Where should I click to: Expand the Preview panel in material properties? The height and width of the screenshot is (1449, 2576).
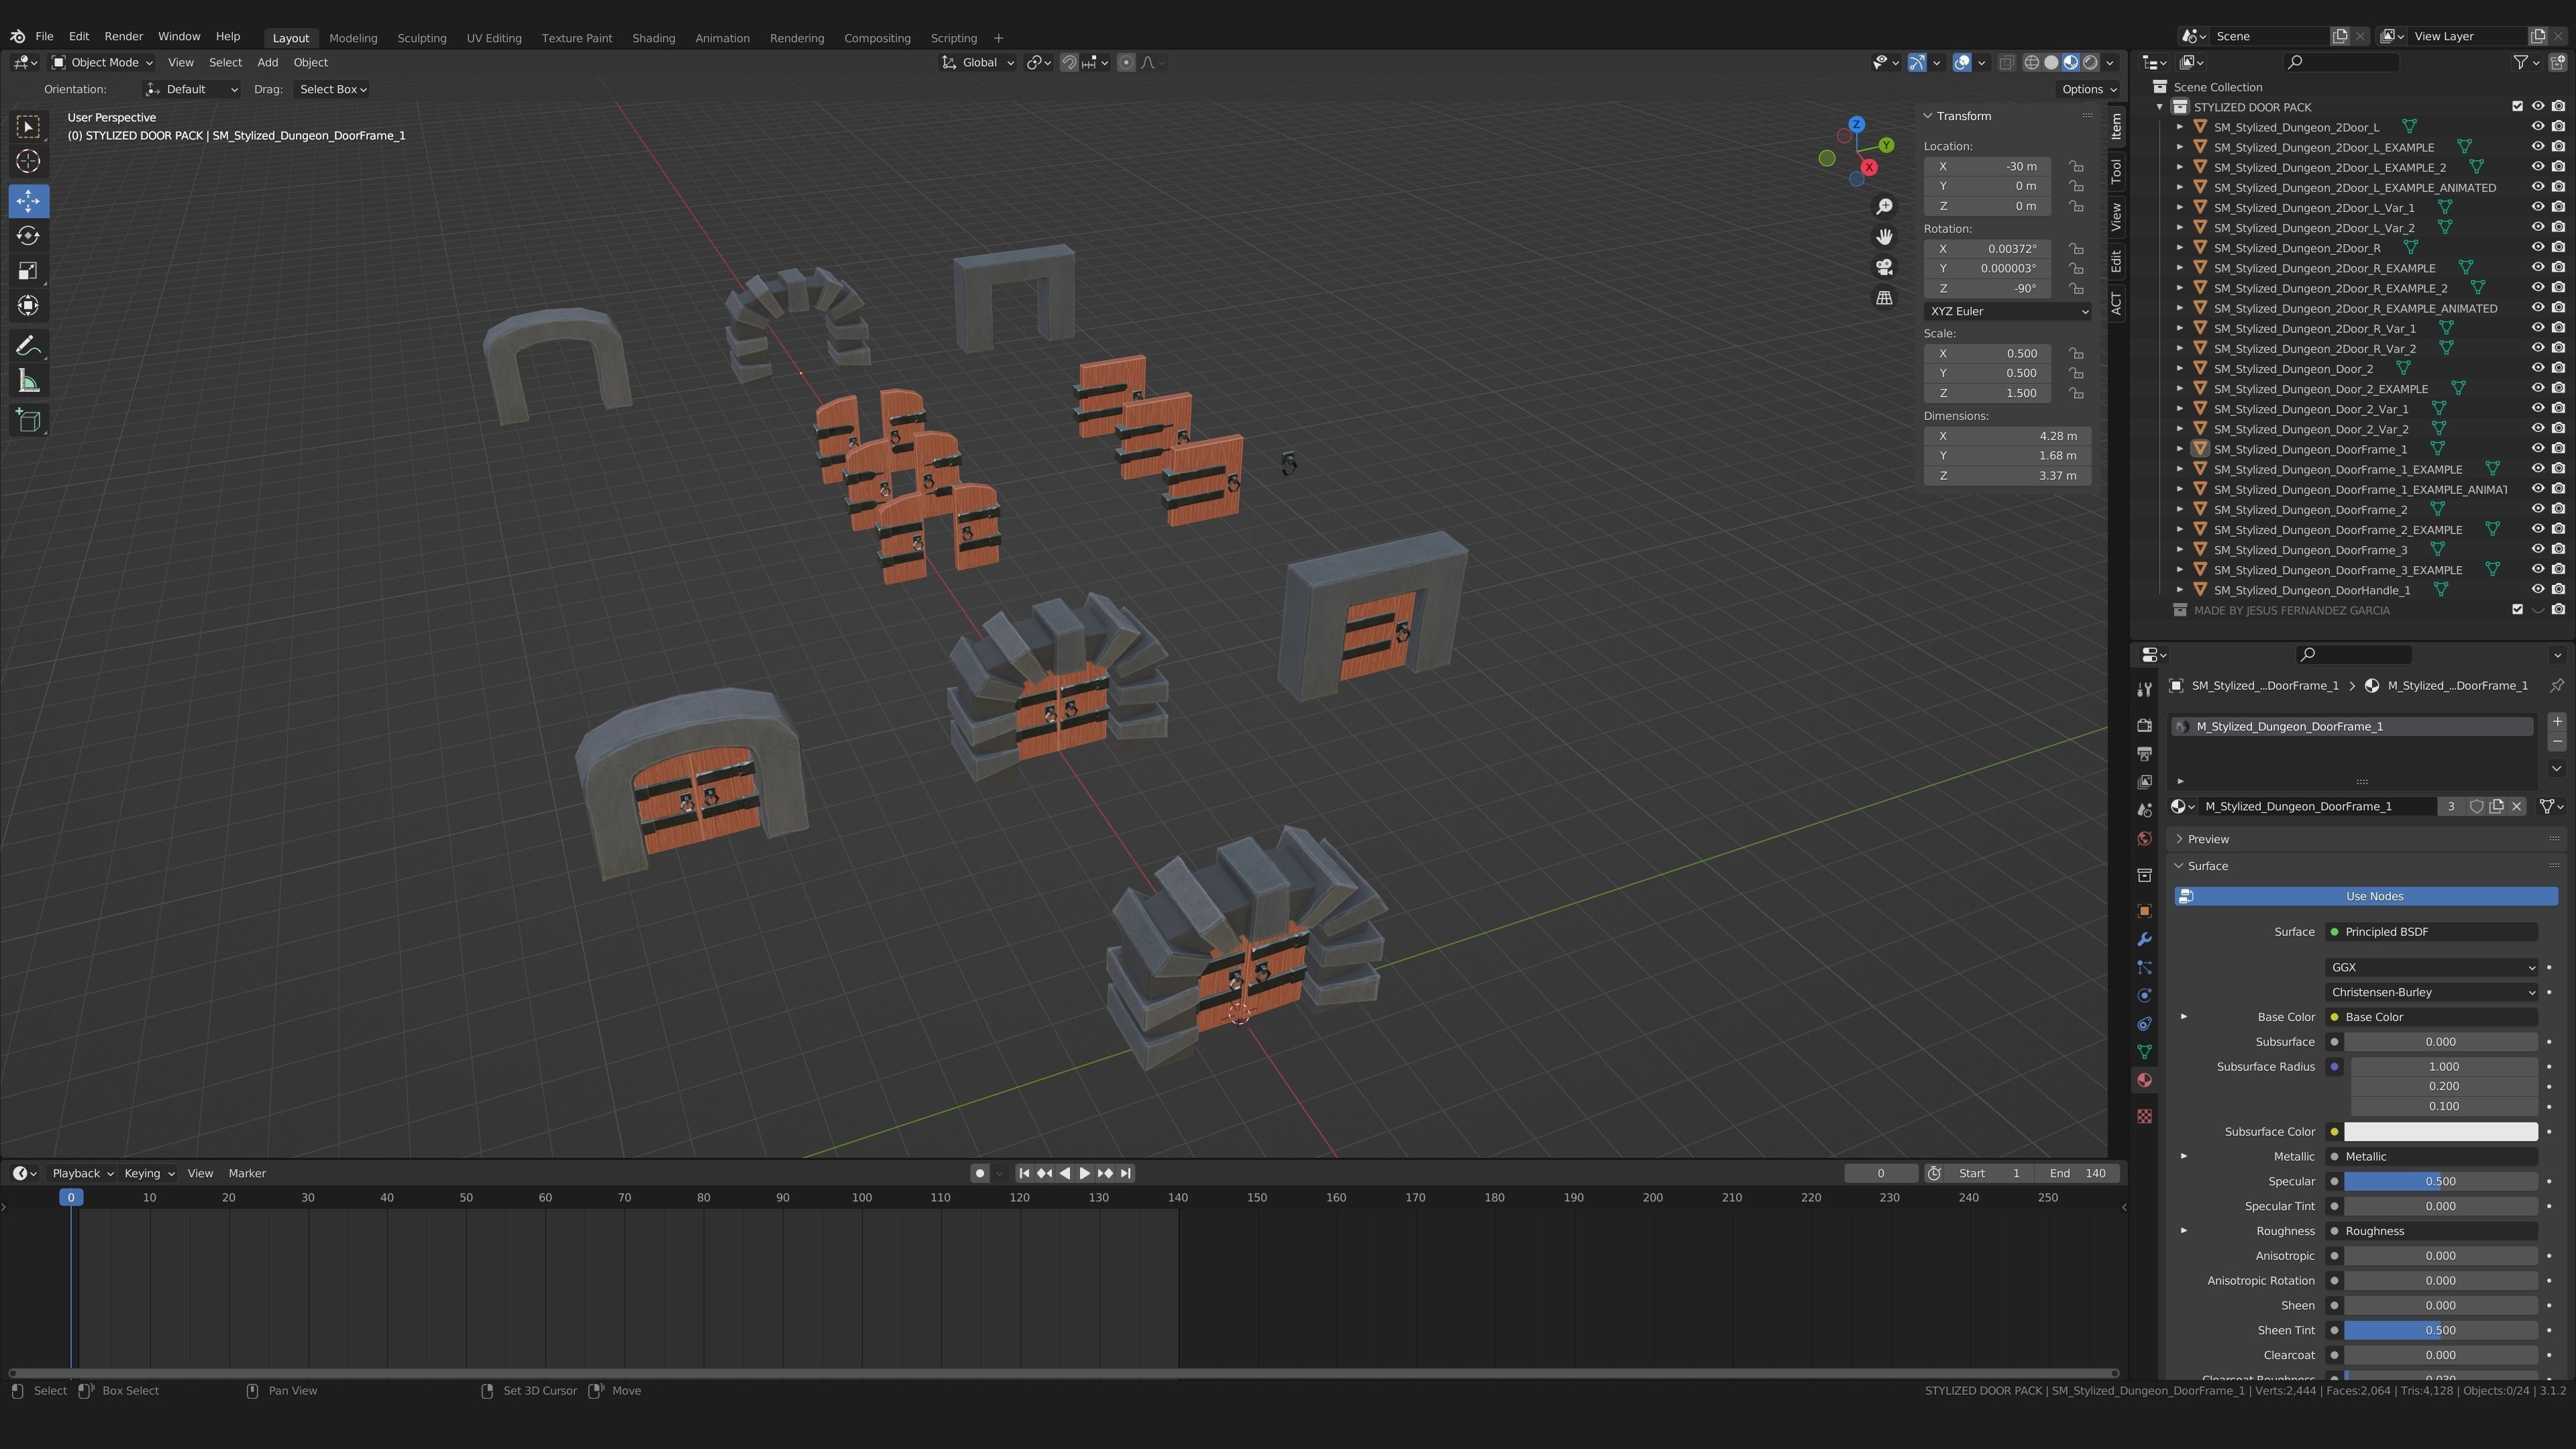tap(2208, 839)
